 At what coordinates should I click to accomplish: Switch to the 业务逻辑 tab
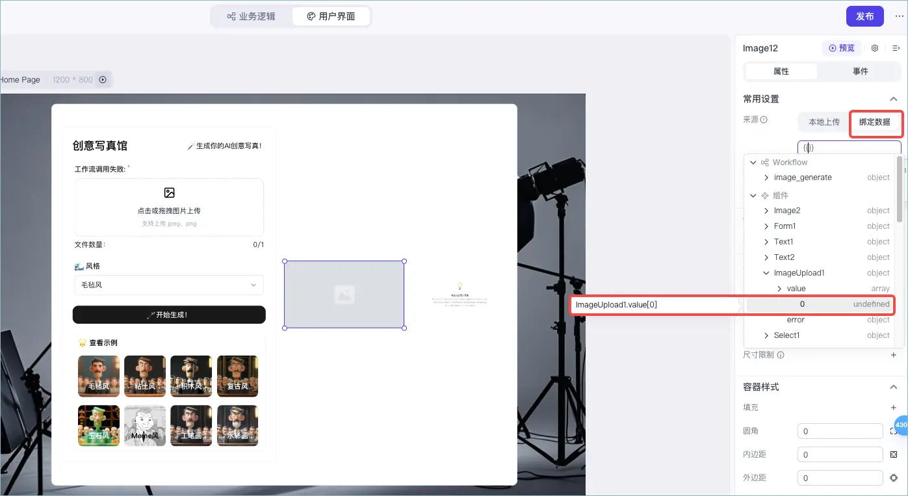(x=252, y=16)
